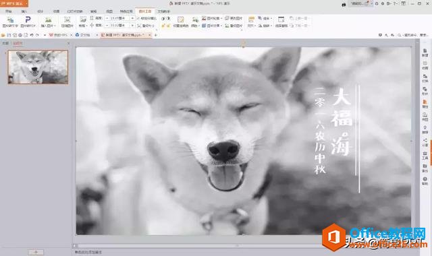
Task: Expand the Color dropdown arrow
Action: (199, 26)
